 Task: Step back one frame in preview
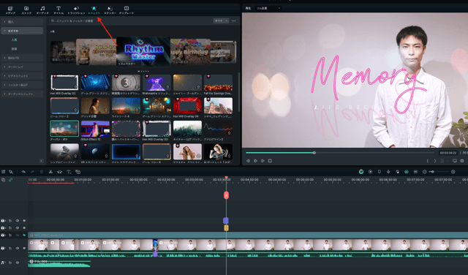pos(248,161)
